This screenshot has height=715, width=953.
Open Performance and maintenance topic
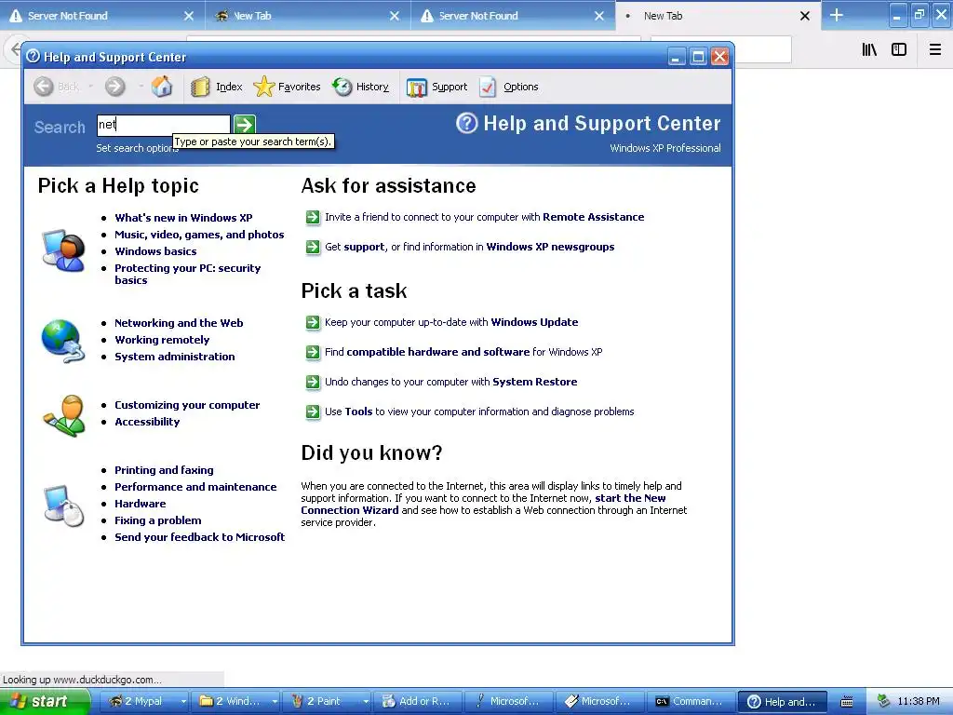[x=195, y=487]
